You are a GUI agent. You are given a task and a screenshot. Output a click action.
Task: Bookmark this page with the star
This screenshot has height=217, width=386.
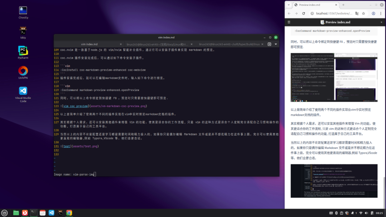(363, 14)
